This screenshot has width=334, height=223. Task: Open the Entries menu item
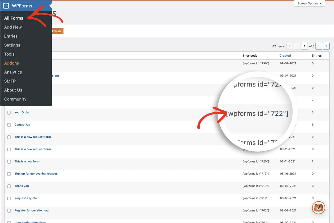tap(11, 36)
